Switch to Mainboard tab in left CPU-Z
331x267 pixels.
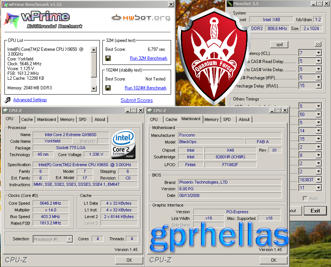pos(46,119)
